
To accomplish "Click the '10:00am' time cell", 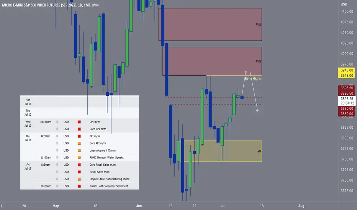I will pos(46,186).
